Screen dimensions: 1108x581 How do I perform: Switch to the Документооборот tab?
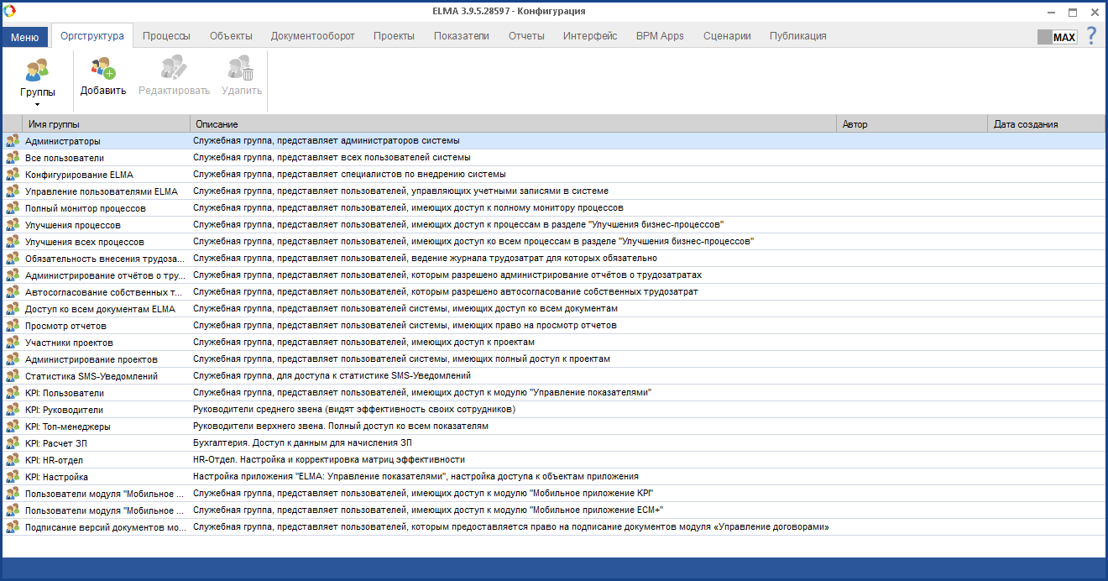[x=312, y=36]
